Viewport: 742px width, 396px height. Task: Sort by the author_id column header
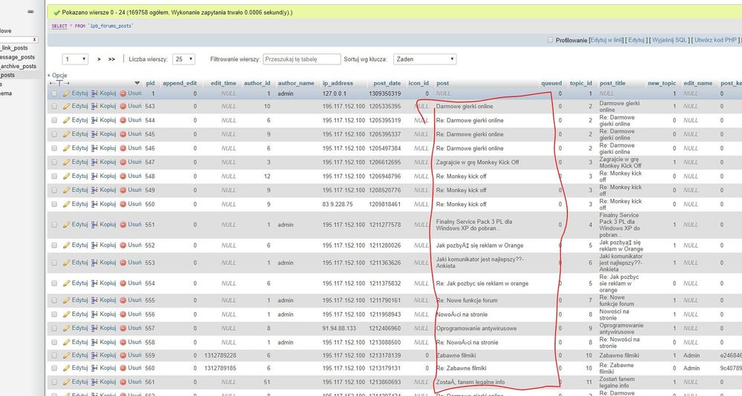click(x=257, y=83)
